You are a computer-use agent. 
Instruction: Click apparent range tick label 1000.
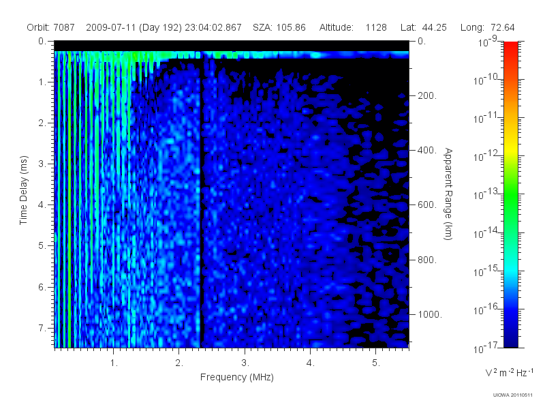tap(430, 314)
